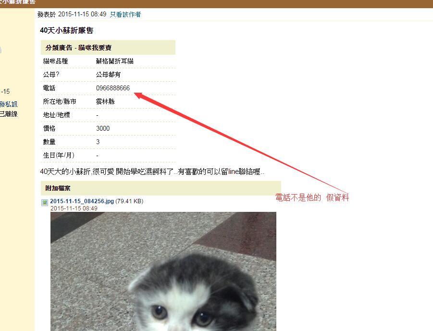The height and width of the screenshot is (331, 433).
Task: Click the 只看該作者 link
Action: 125,14
